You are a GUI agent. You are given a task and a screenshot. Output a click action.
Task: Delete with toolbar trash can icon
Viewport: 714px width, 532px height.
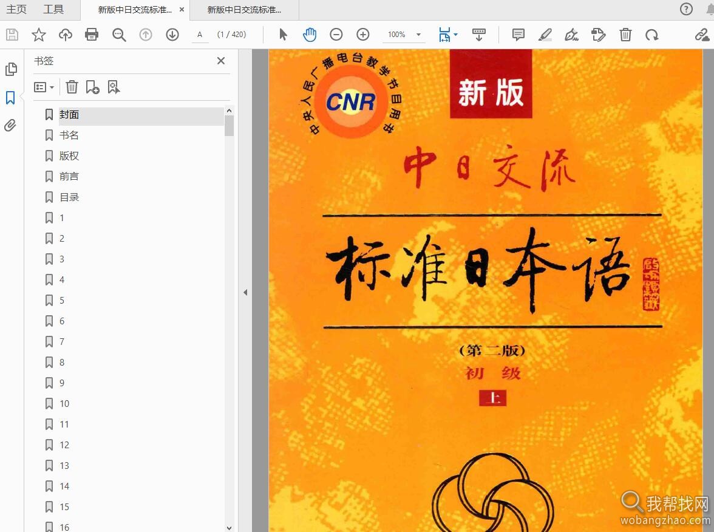point(625,35)
